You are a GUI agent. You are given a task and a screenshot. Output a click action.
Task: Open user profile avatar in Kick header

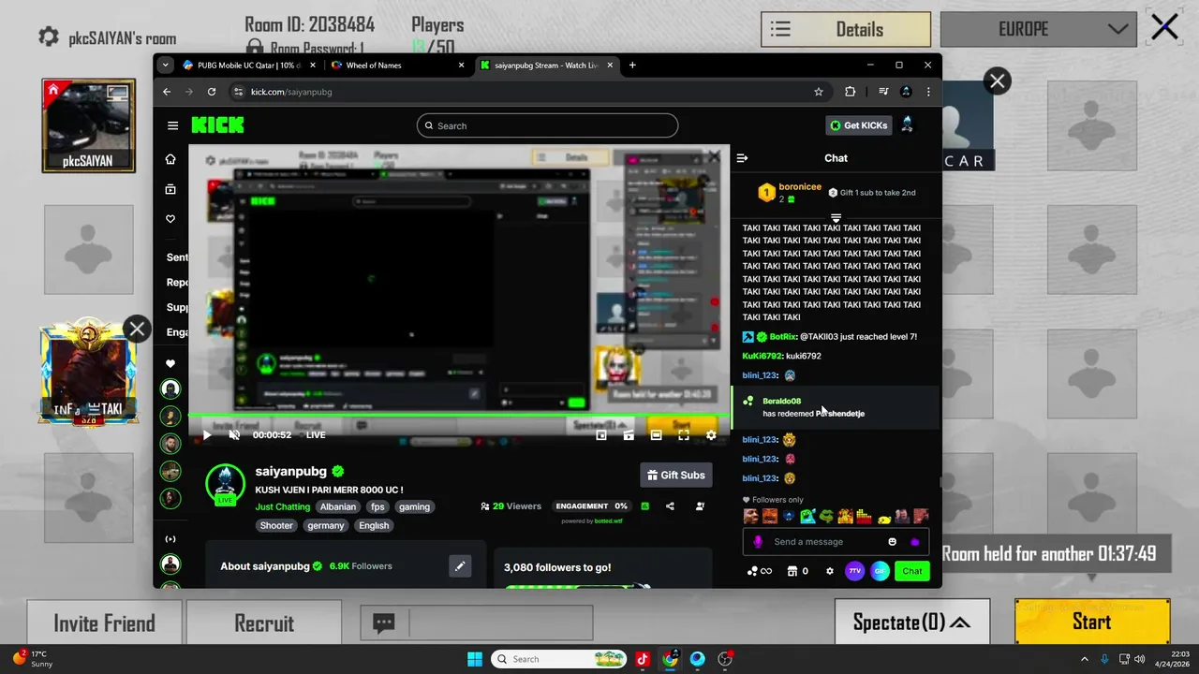[x=907, y=125]
